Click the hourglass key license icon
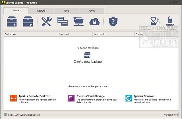The image size is (182, 119). (x=155, y=21)
